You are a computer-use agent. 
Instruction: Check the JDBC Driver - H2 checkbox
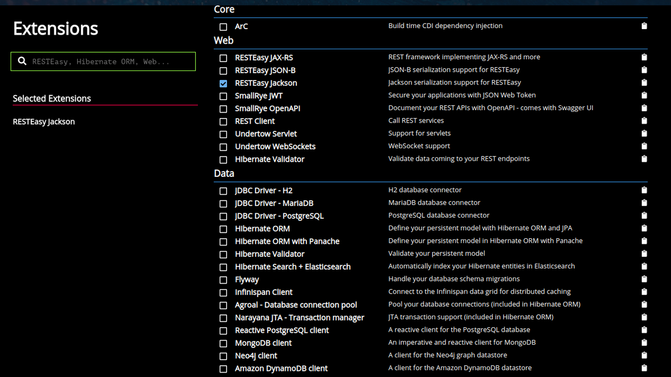tap(223, 191)
